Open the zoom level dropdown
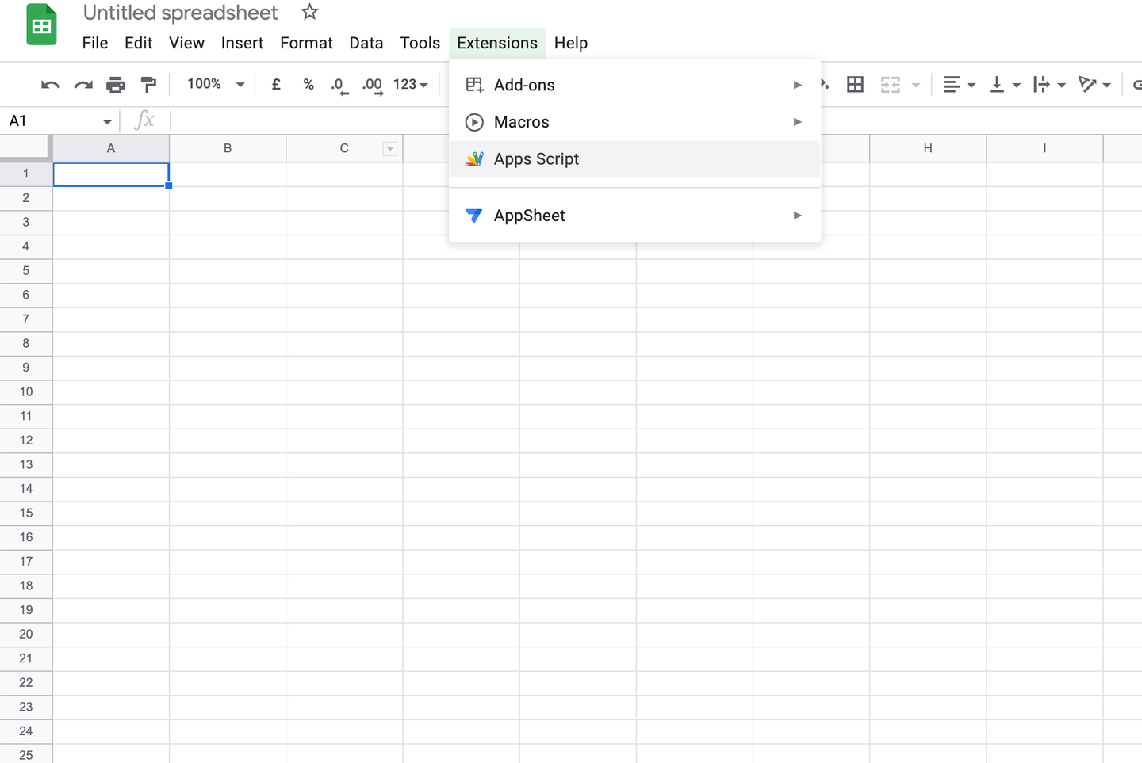 (213, 83)
